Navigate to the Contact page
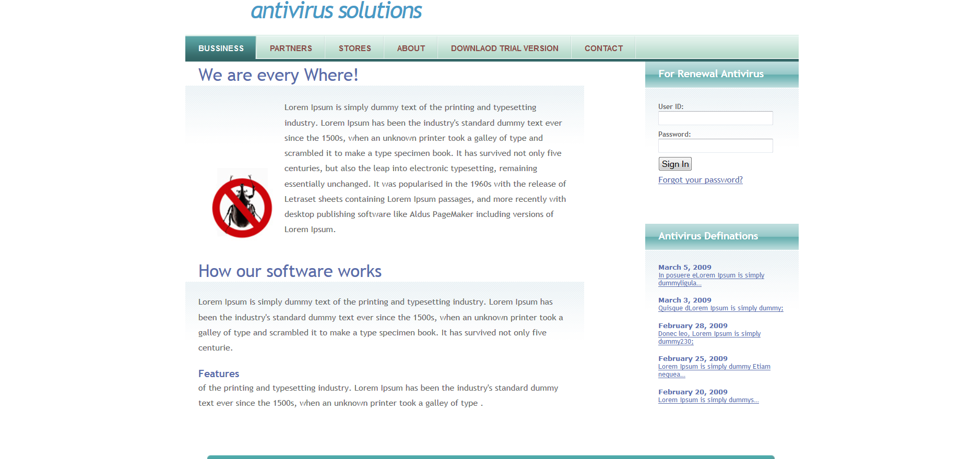 (x=603, y=49)
